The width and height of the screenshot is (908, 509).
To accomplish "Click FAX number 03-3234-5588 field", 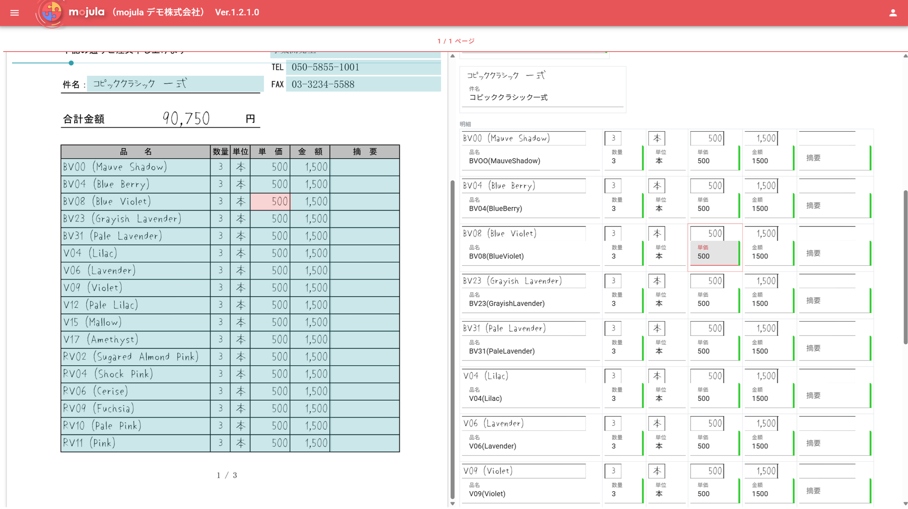I will click(x=363, y=85).
